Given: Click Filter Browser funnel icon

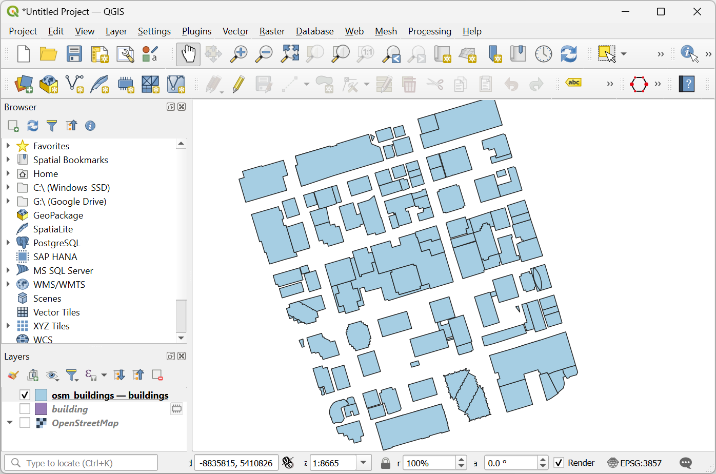Looking at the screenshot, I should [52, 126].
